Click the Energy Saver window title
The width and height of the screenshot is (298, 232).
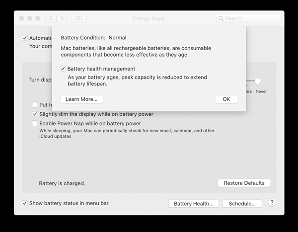click(149, 18)
